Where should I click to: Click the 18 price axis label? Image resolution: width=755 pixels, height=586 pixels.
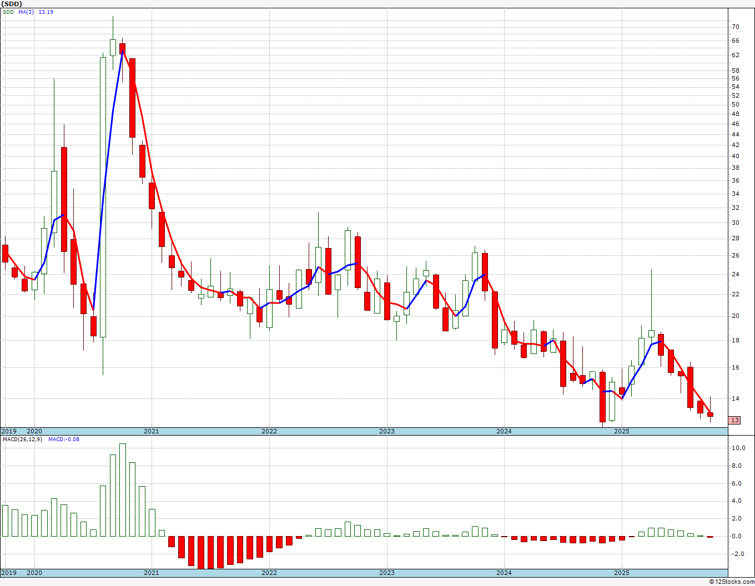[x=735, y=340]
